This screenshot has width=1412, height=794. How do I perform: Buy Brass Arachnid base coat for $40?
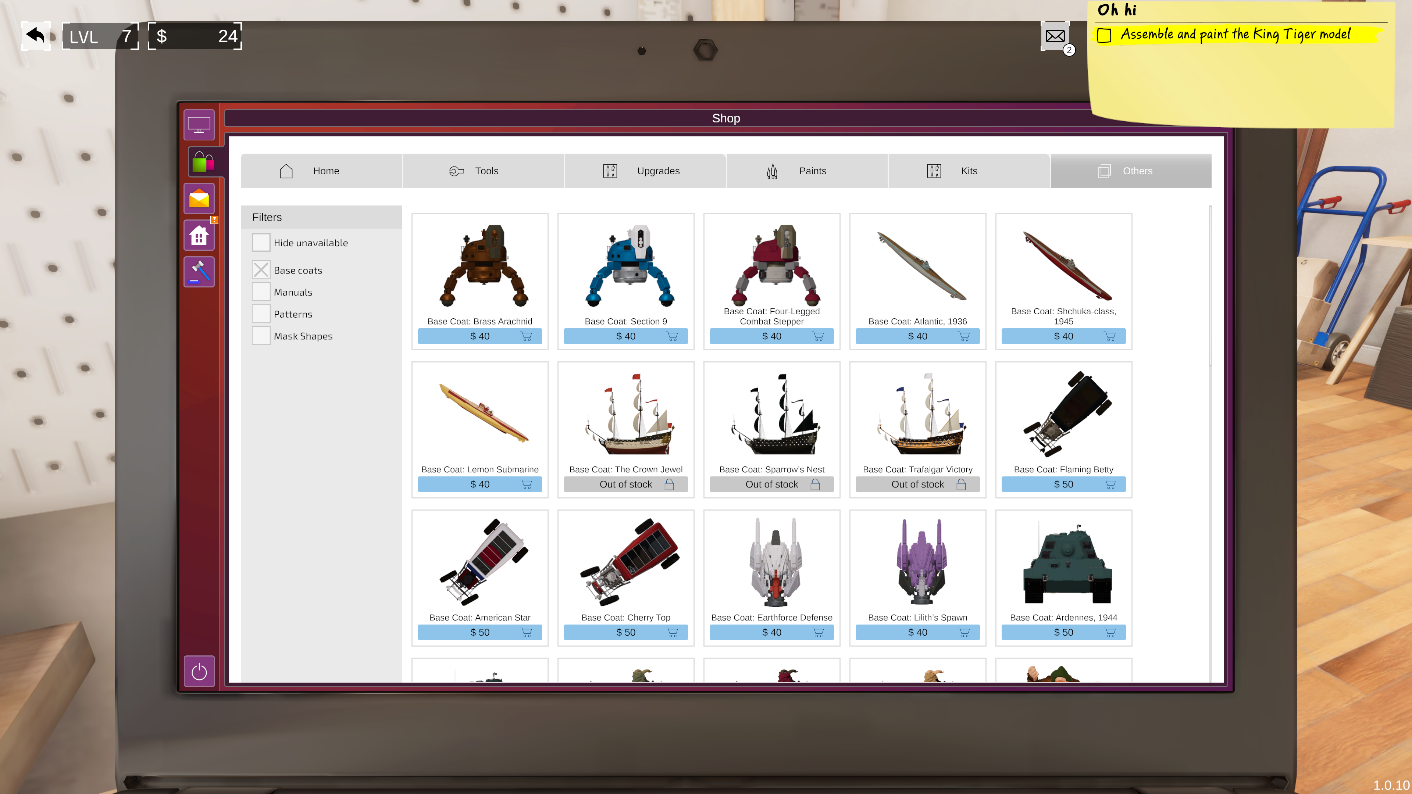[x=479, y=336]
